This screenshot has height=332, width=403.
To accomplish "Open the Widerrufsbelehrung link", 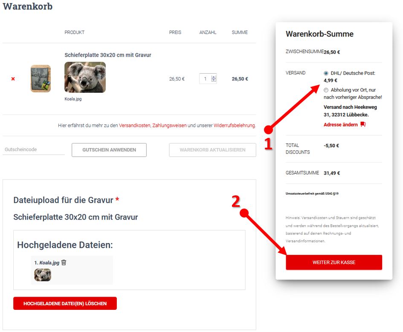I will pyautogui.click(x=234, y=126).
